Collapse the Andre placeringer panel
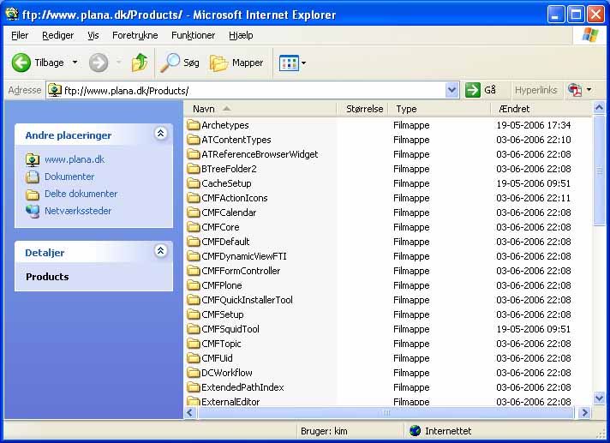The width and height of the screenshot is (610, 443). tap(160, 134)
